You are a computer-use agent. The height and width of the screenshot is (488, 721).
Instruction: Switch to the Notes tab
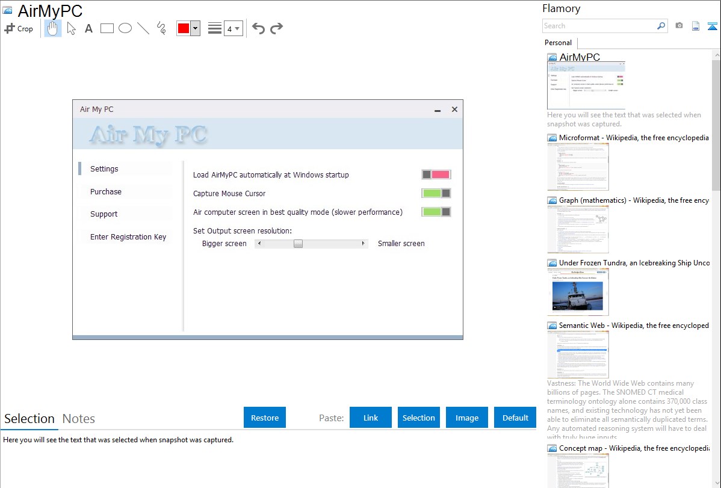[79, 419]
